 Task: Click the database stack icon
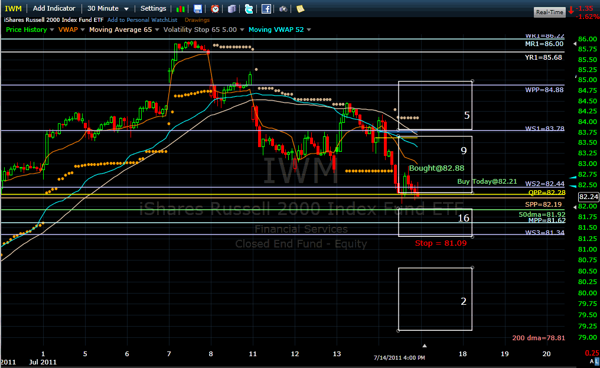pyautogui.click(x=232, y=9)
